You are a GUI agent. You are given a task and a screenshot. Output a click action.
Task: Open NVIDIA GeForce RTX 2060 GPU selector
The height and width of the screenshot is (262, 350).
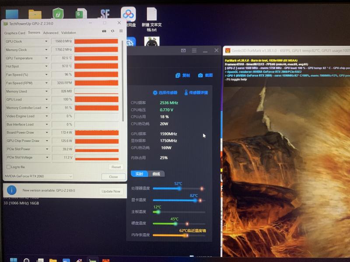click(38, 176)
